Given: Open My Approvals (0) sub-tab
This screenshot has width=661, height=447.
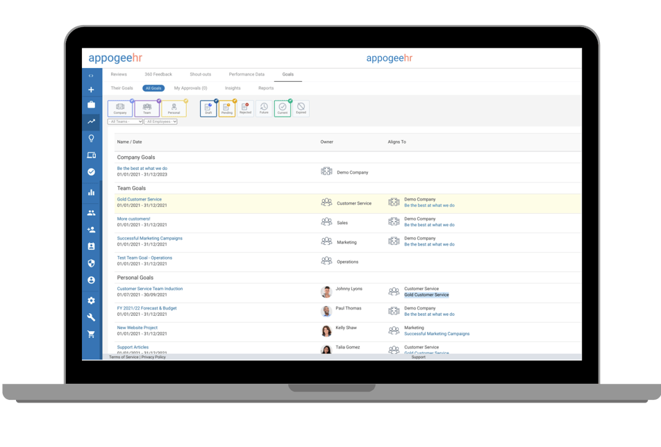Looking at the screenshot, I should (190, 88).
